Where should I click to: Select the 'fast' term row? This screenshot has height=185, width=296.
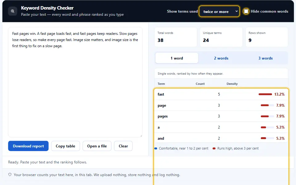click(x=221, y=94)
